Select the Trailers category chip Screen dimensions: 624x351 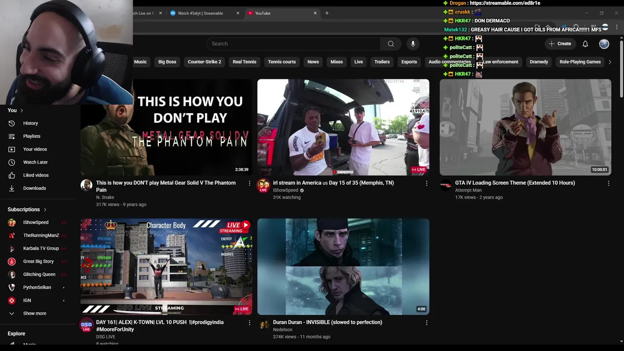point(382,62)
